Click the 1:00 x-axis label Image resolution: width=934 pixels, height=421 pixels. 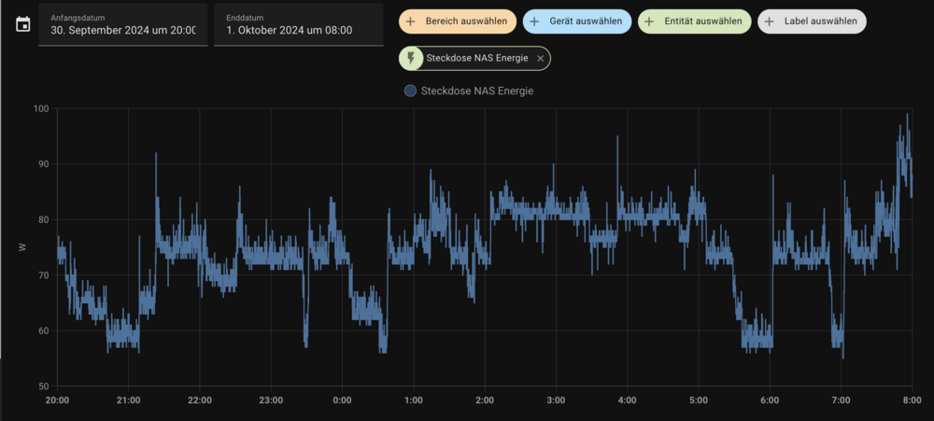[x=414, y=400]
